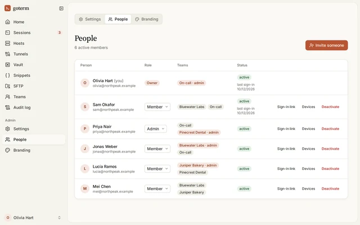
Task: Click Sam Okafor's On-call team tag
Action: pos(215,107)
